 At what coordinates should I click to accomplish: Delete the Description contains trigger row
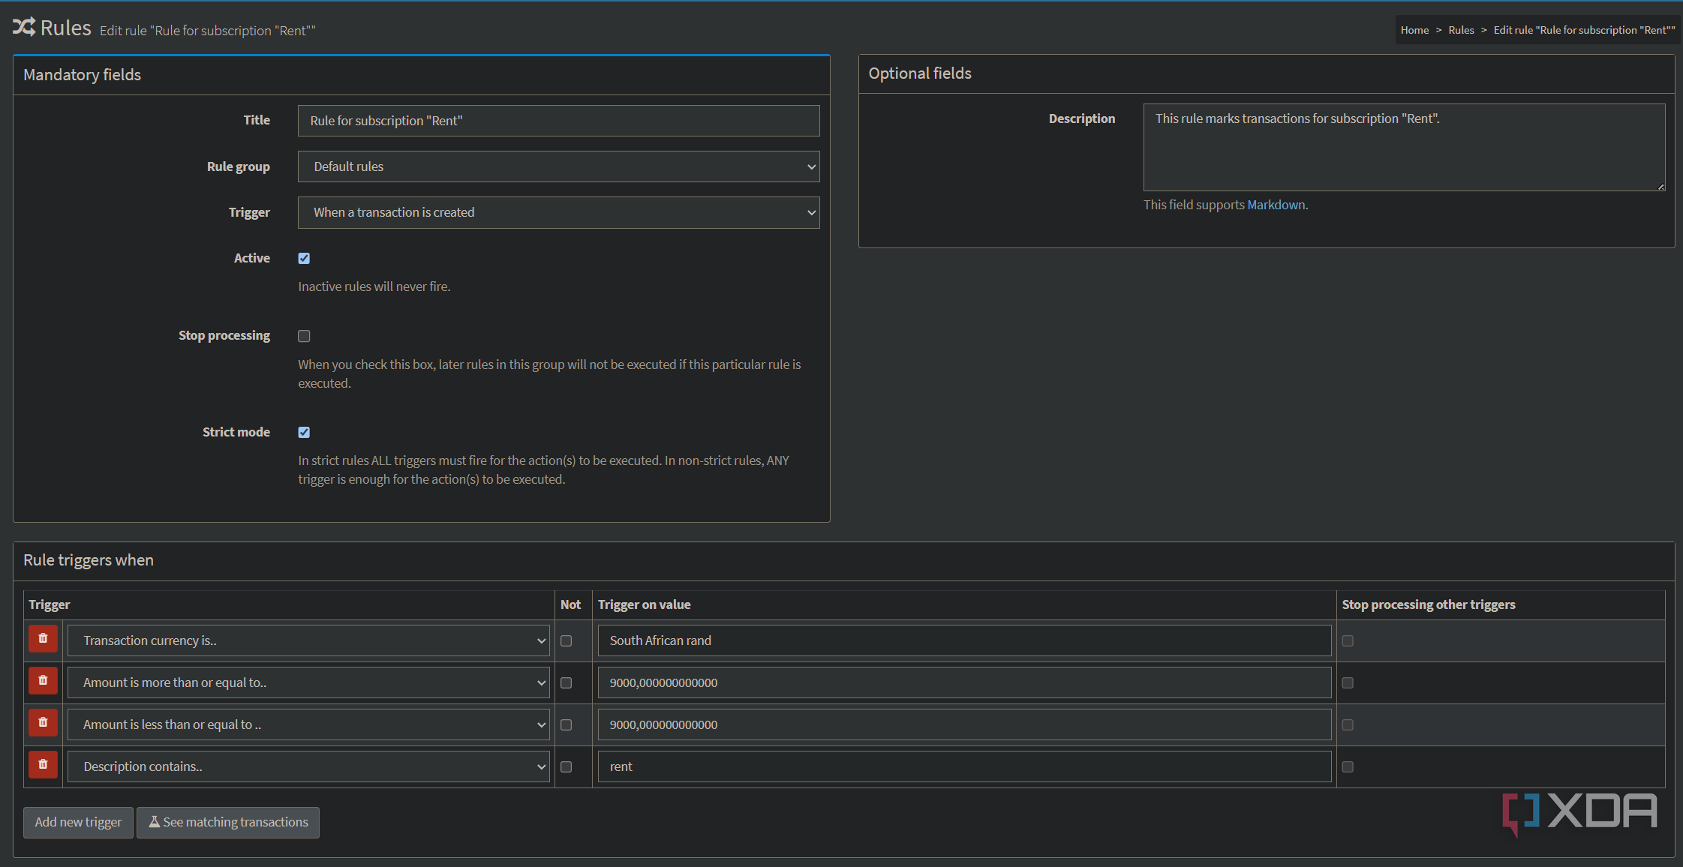pyautogui.click(x=43, y=766)
